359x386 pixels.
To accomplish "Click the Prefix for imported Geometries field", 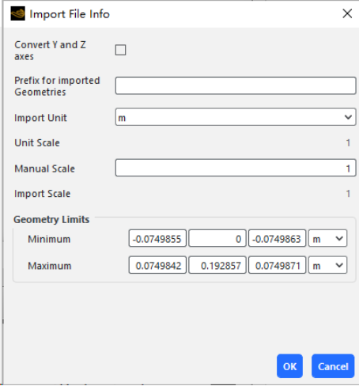I will tap(236, 85).
